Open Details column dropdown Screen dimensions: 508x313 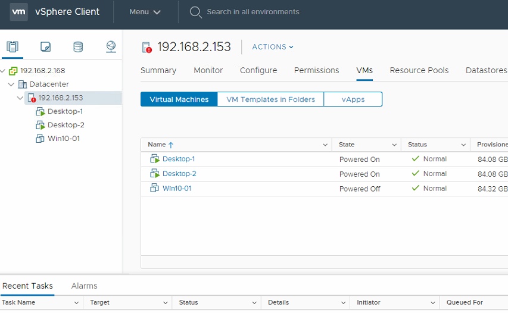tap(344, 303)
